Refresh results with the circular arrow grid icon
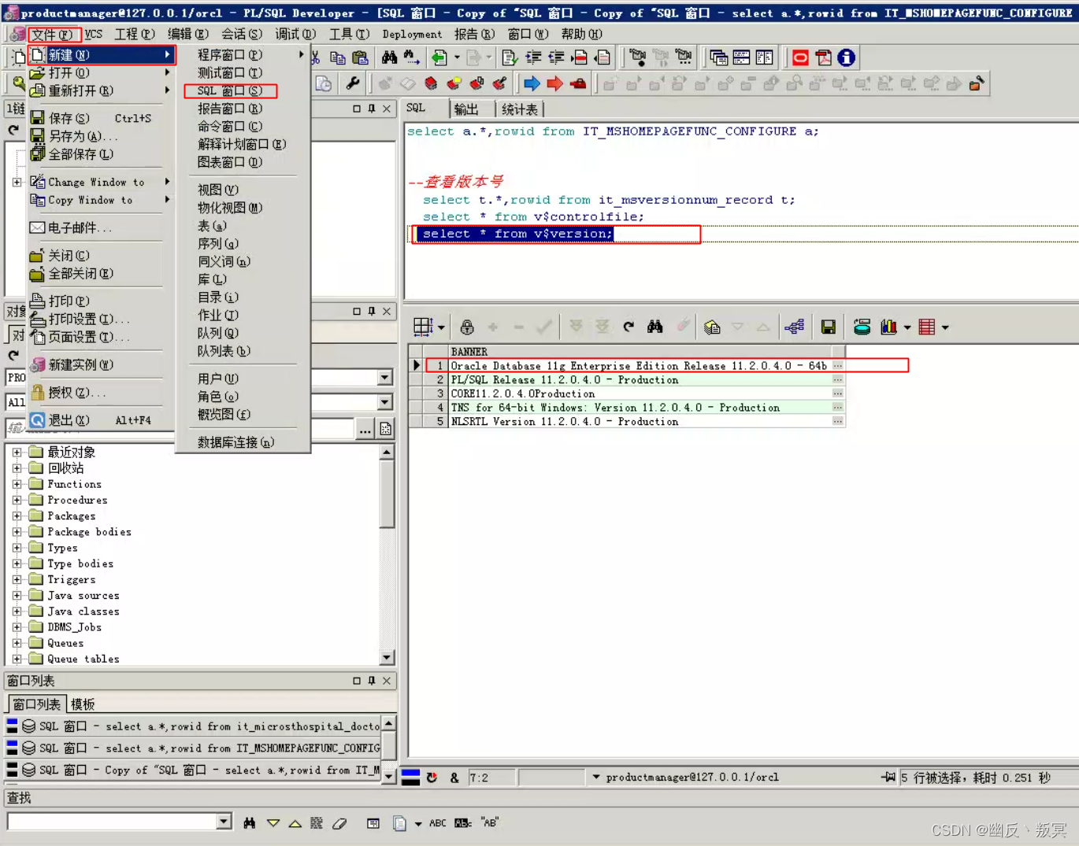The width and height of the screenshot is (1079, 846). coord(628,326)
